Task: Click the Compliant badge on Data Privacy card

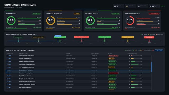Action: pos(36,14)
